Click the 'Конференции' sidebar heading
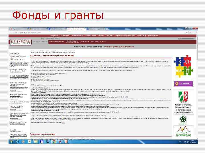Screen dimensions: 205x154 pyautogui.click(x=15, y=54)
